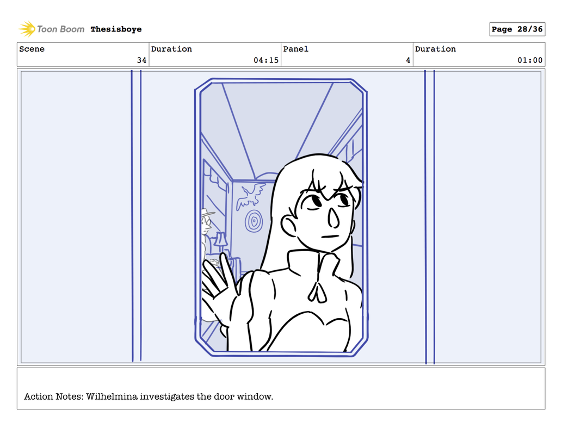The width and height of the screenshot is (562, 435).
Task: Click the Action Notes text line
Action: [149, 396]
